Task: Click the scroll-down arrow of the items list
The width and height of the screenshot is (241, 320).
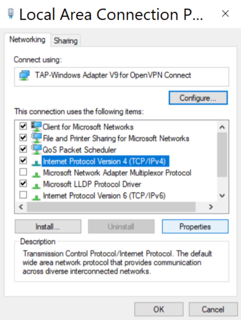Action: pyautogui.click(x=222, y=195)
